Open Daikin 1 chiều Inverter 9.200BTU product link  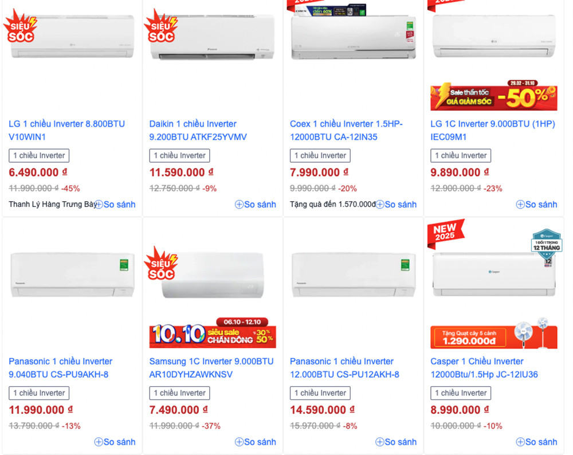198,131
